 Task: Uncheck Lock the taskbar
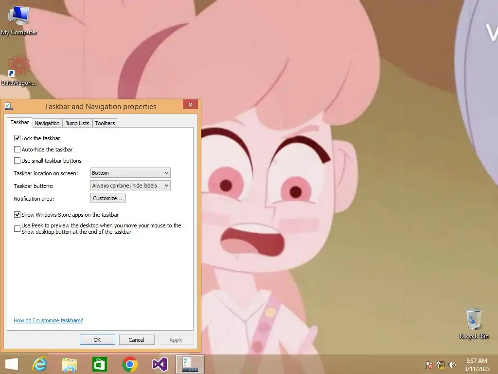pyautogui.click(x=17, y=138)
